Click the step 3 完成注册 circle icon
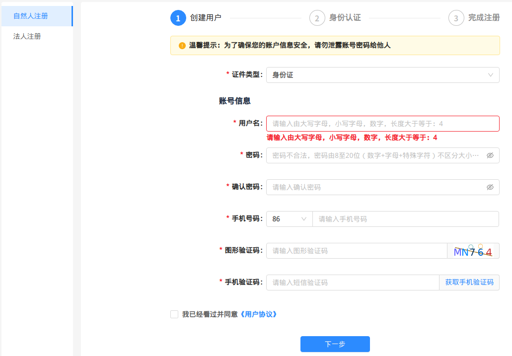Viewport: 512px width, 356px height. point(456,18)
